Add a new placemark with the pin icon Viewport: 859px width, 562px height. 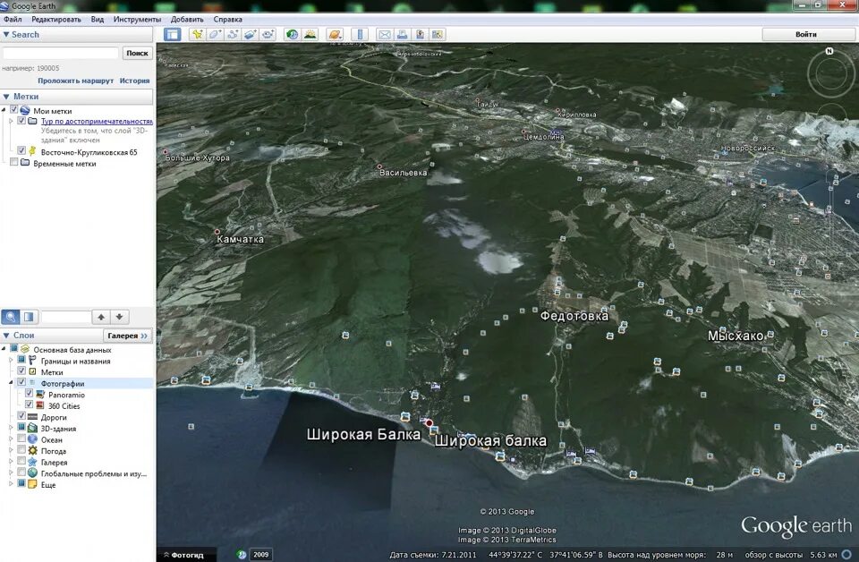pos(197,35)
